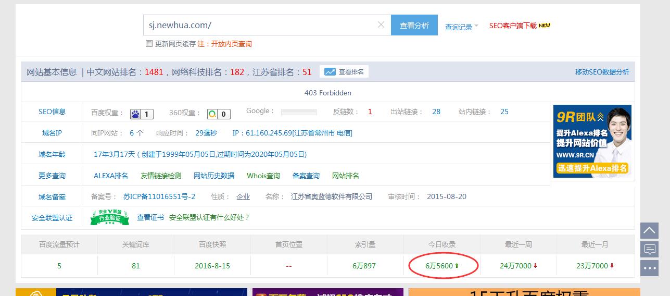
Task: Expand the 查询记录 dropdown
Action: [461, 27]
